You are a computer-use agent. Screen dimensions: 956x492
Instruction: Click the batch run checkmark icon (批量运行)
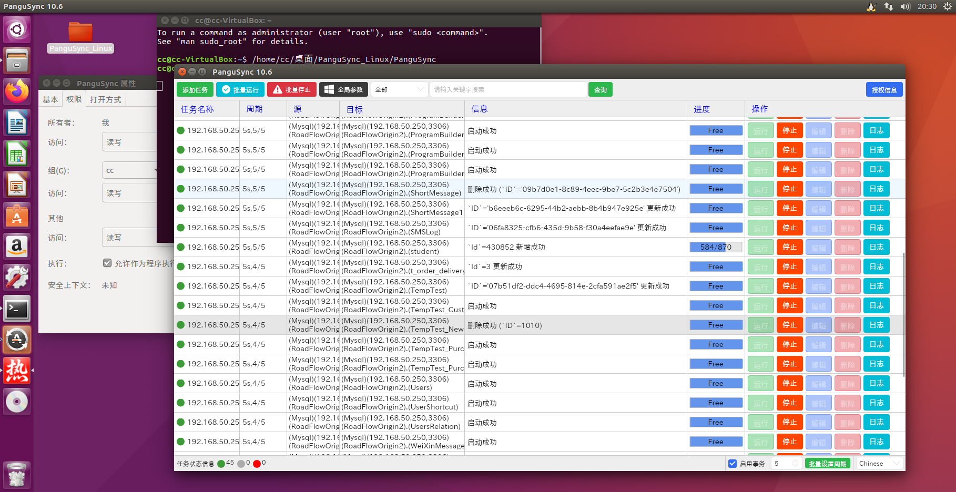click(226, 89)
